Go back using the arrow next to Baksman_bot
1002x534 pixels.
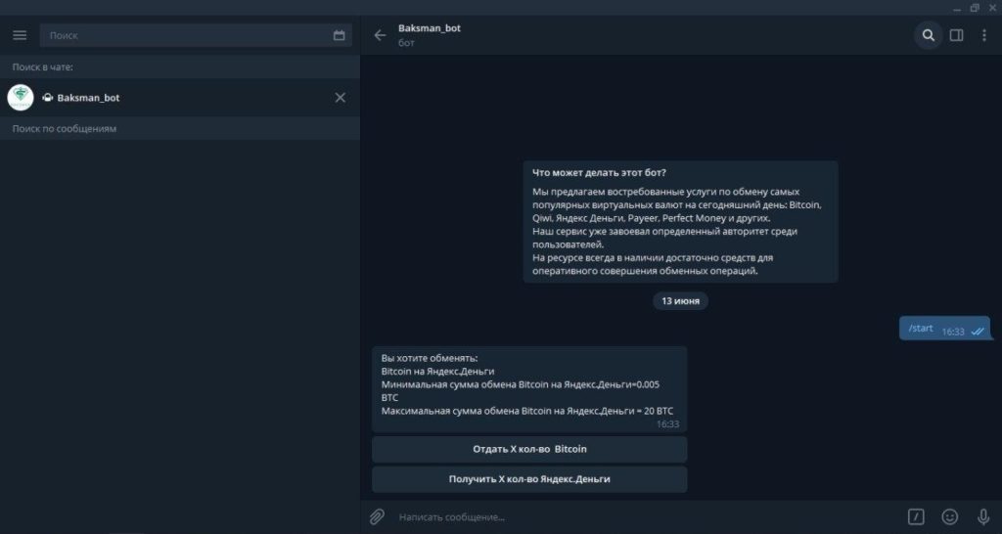point(381,35)
